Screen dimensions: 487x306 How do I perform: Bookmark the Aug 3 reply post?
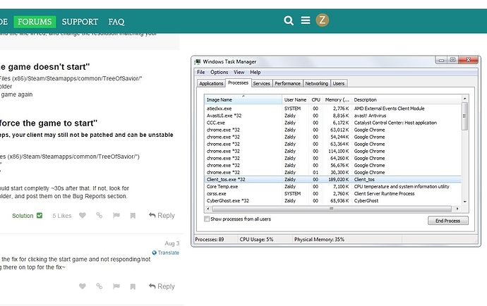click(133, 286)
